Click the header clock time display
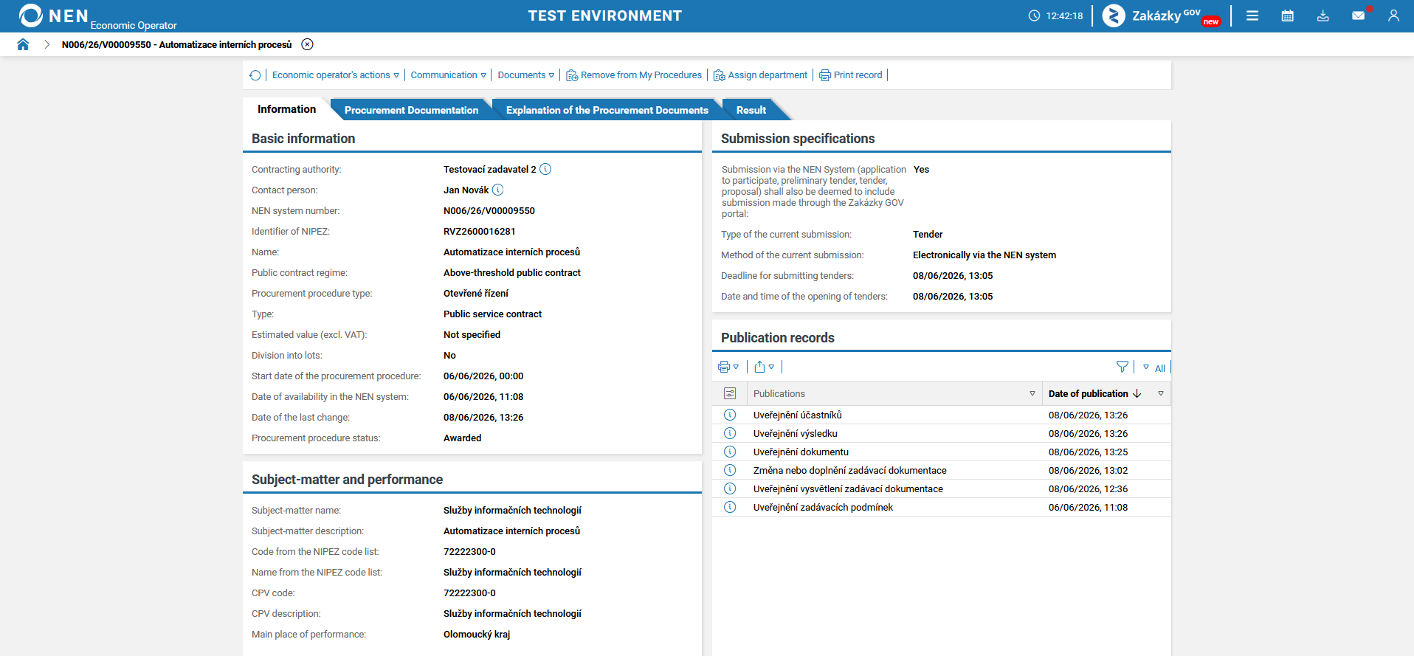The image size is (1414, 656). 1056,15
